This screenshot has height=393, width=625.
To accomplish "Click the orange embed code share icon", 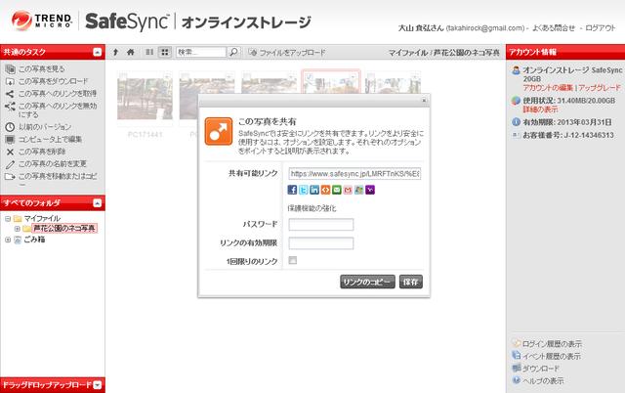I will [x=325, y=190].
